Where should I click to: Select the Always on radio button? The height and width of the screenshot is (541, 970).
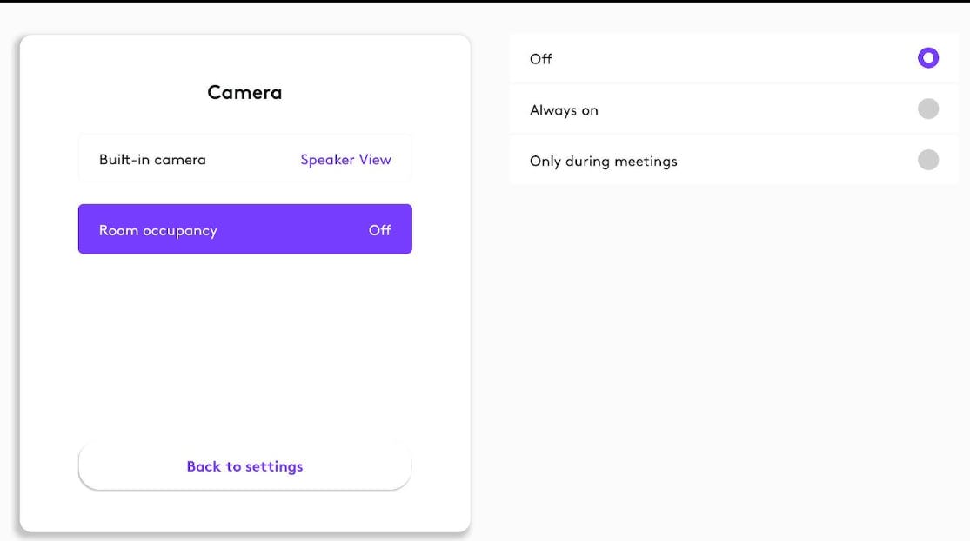928,109
